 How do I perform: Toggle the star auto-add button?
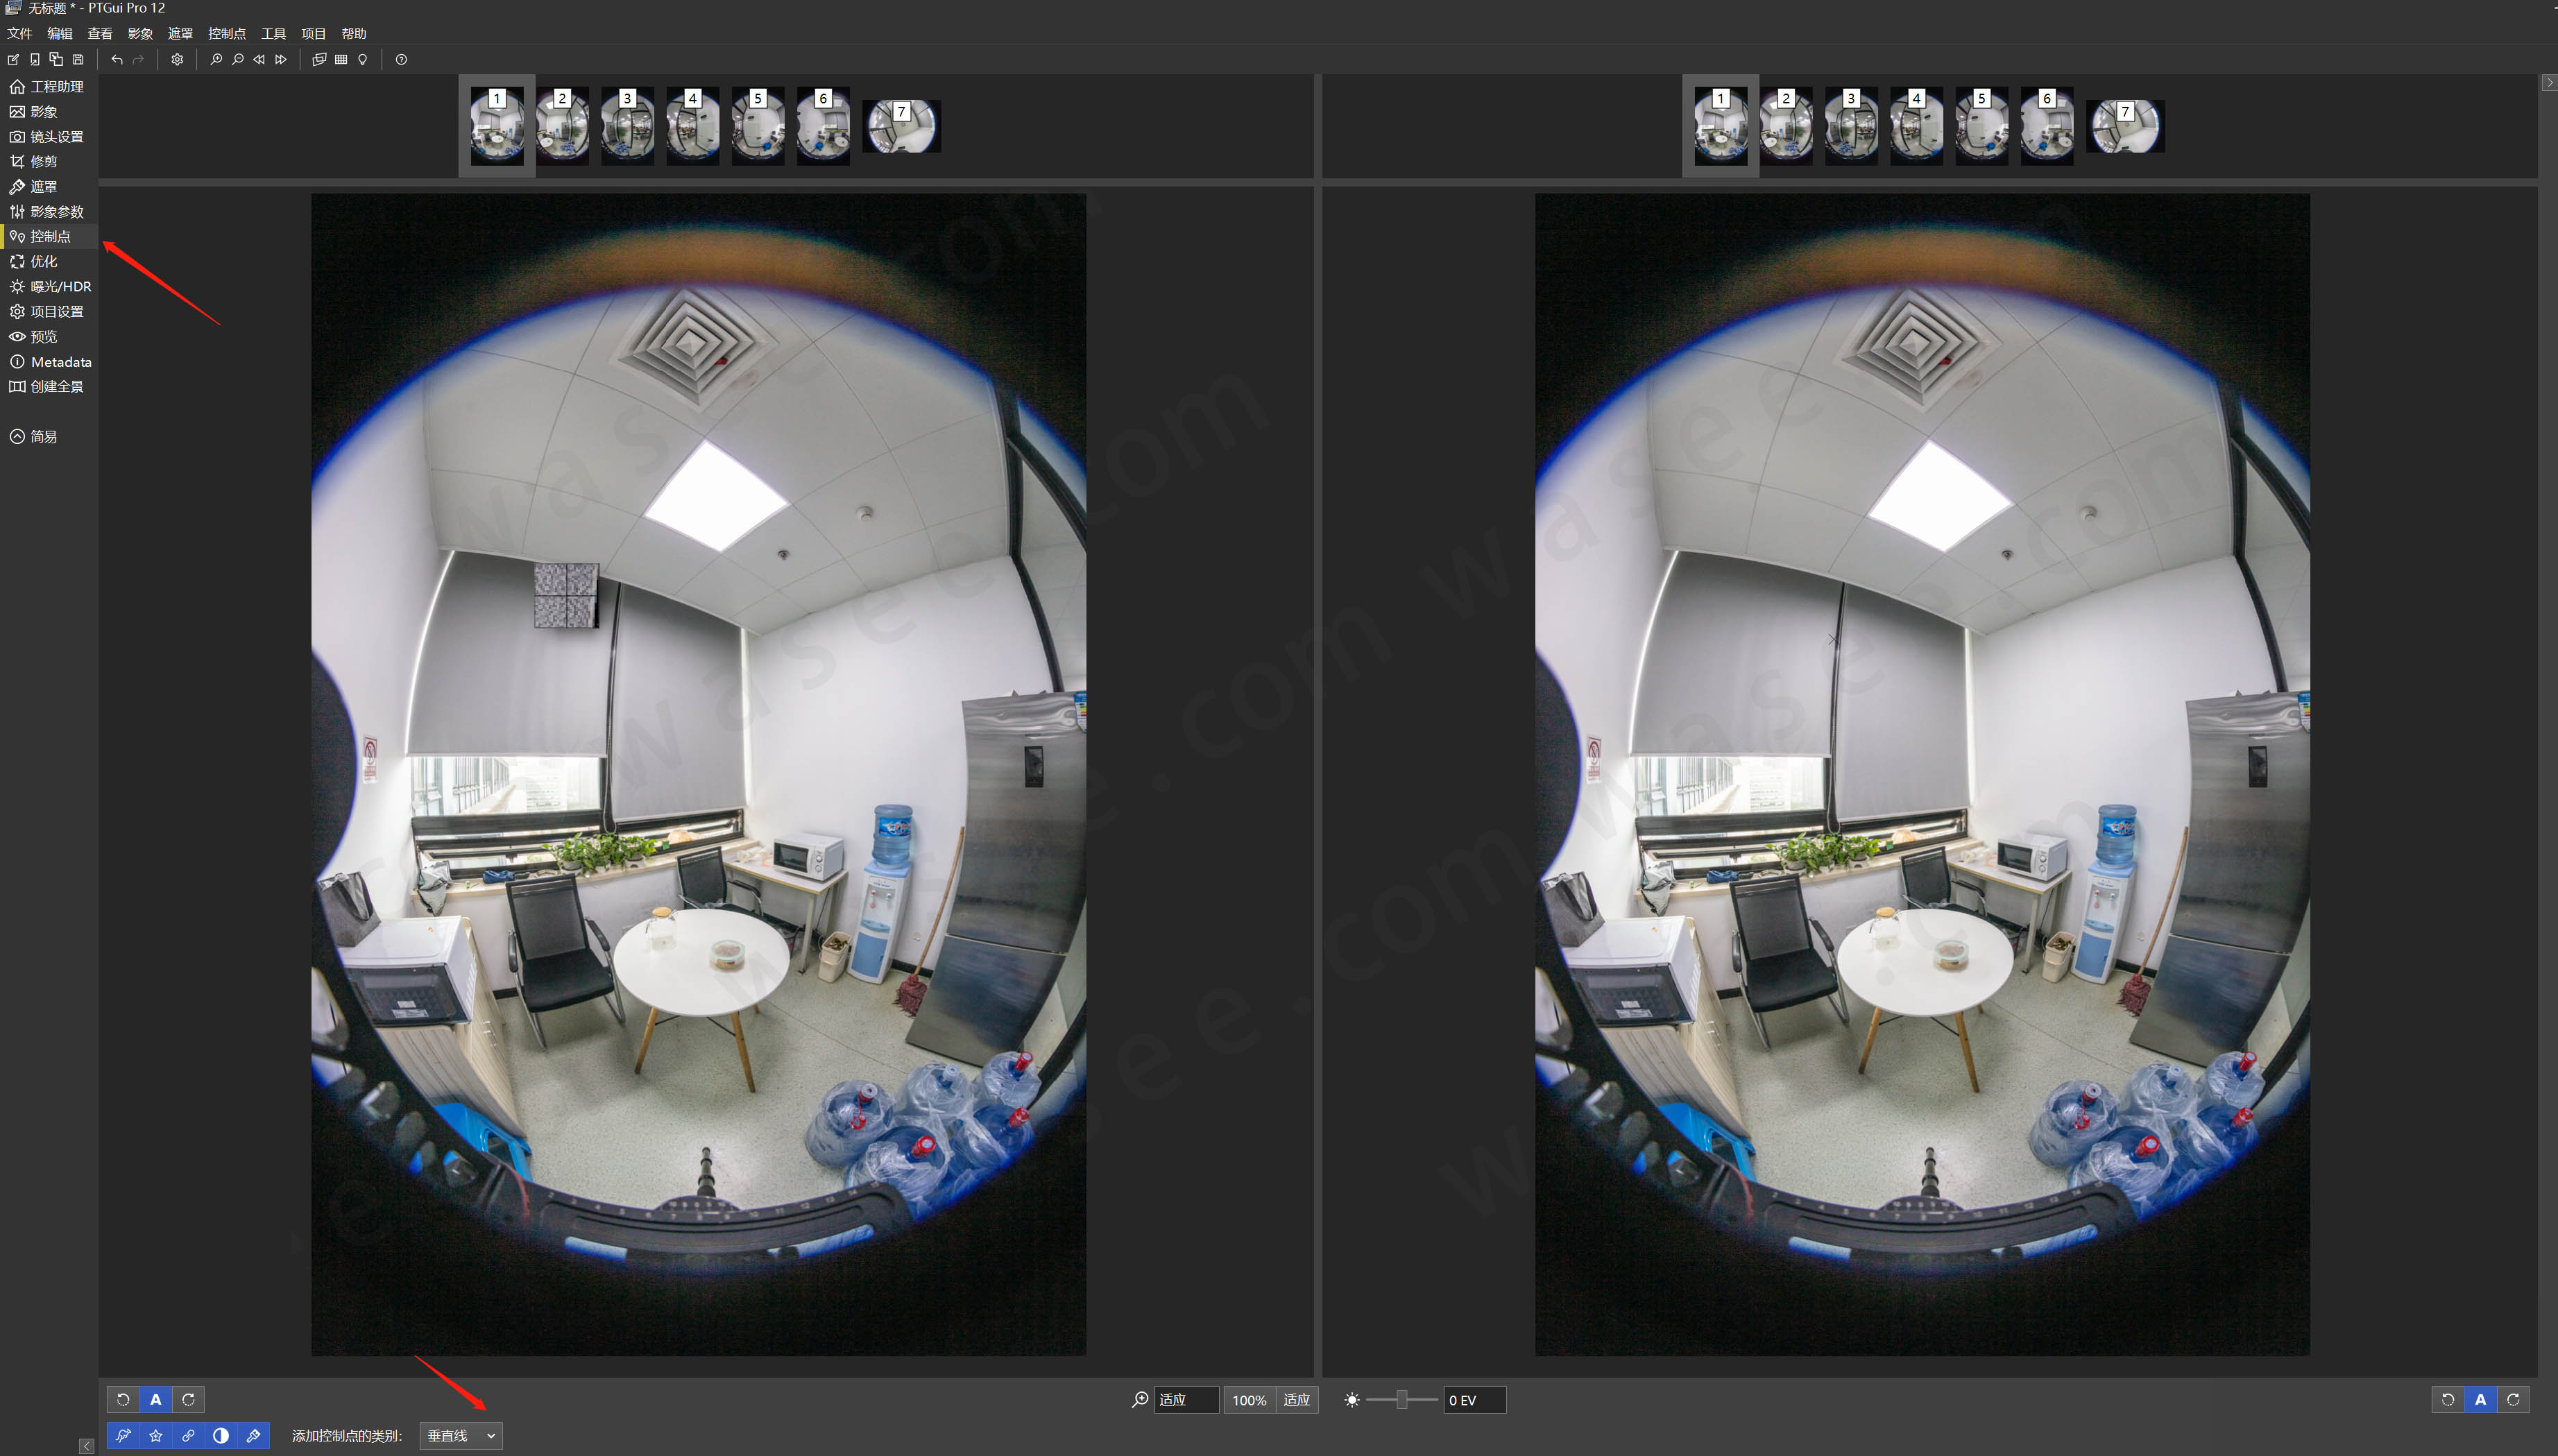[156, 1436]
